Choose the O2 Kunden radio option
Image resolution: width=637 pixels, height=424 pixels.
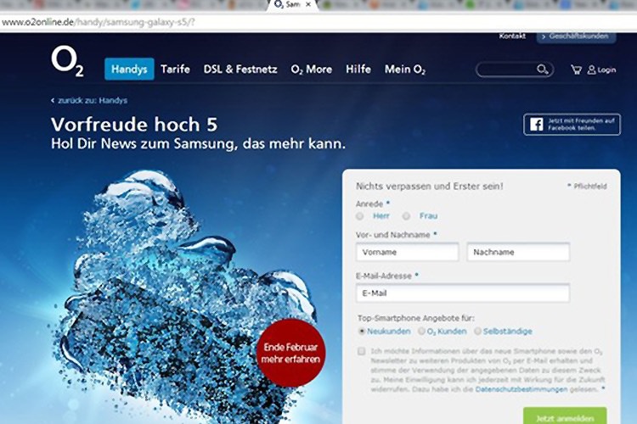pos(421,331)
